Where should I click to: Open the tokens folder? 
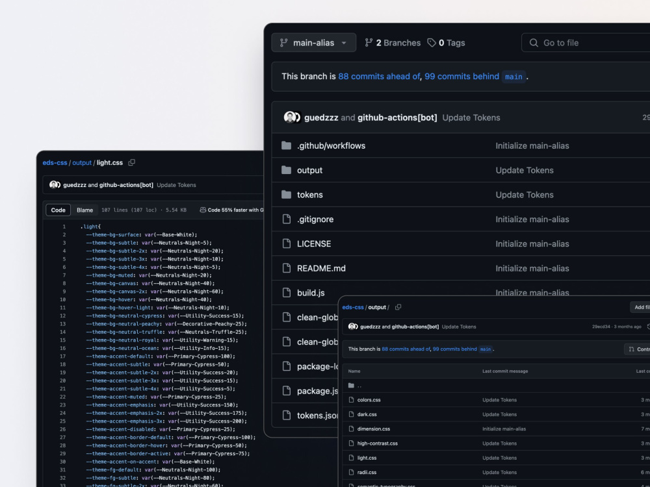[x=309, y=195]
